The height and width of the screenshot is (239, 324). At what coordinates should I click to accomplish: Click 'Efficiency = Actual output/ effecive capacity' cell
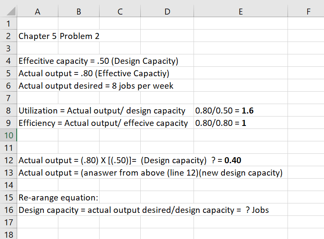coord(103,123)
